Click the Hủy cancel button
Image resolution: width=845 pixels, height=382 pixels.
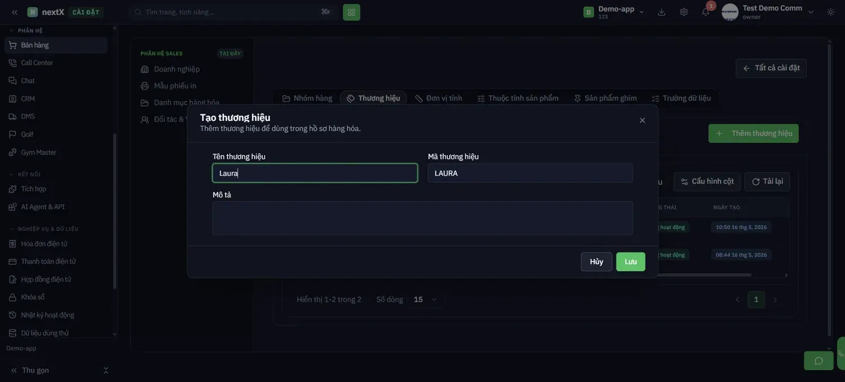[597, 262]
